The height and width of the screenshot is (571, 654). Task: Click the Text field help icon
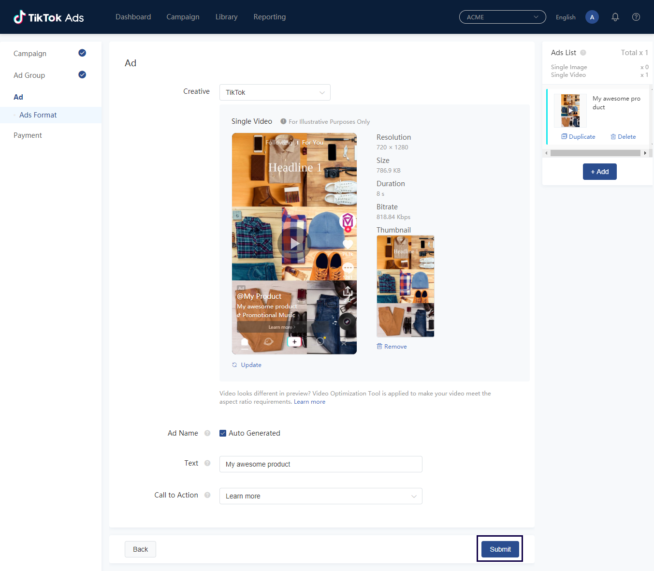tap(207, 463)
